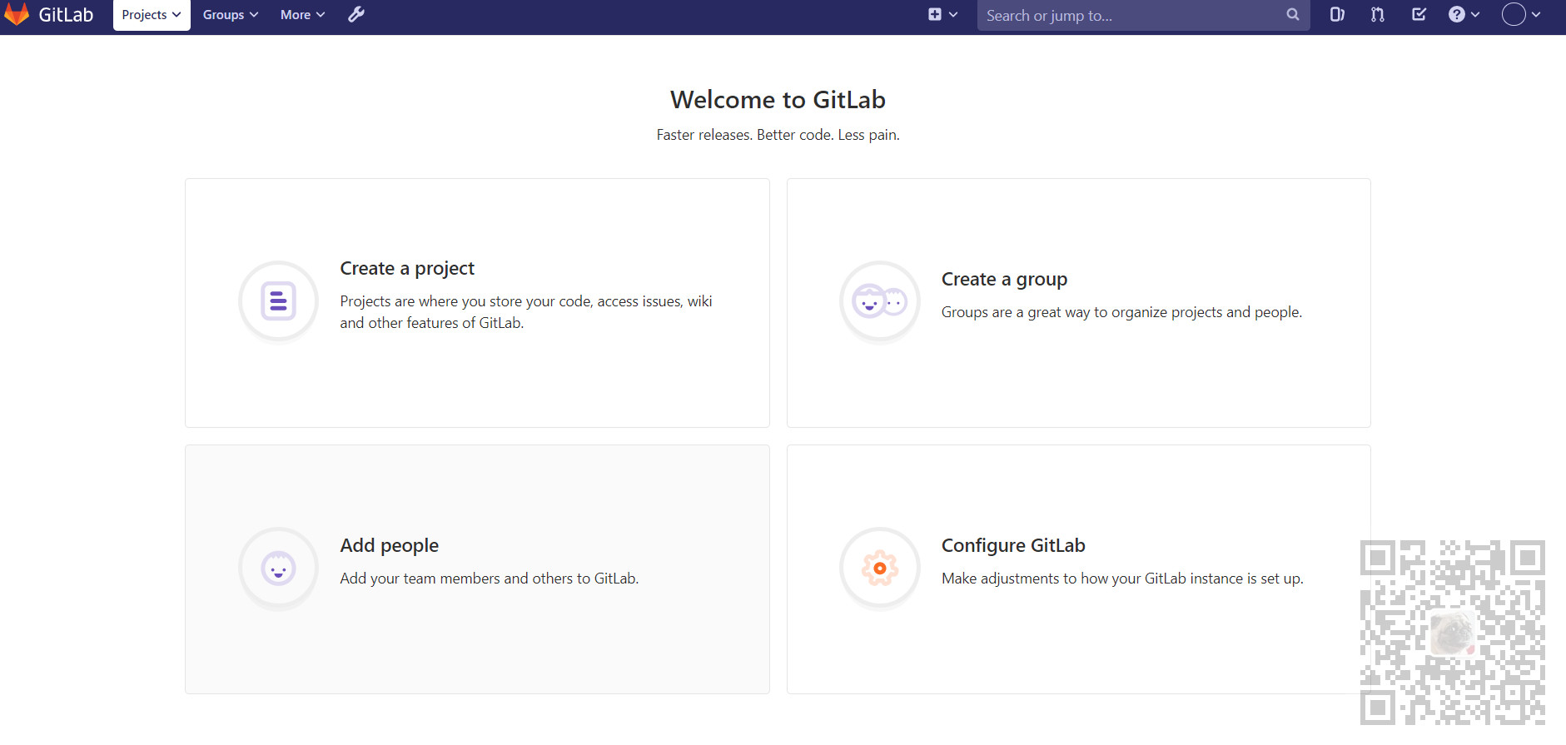Image resolution: width=1566 pixels, height=745 pixels.
Task: Click the Add people face icon
Action: coord(279,569)
